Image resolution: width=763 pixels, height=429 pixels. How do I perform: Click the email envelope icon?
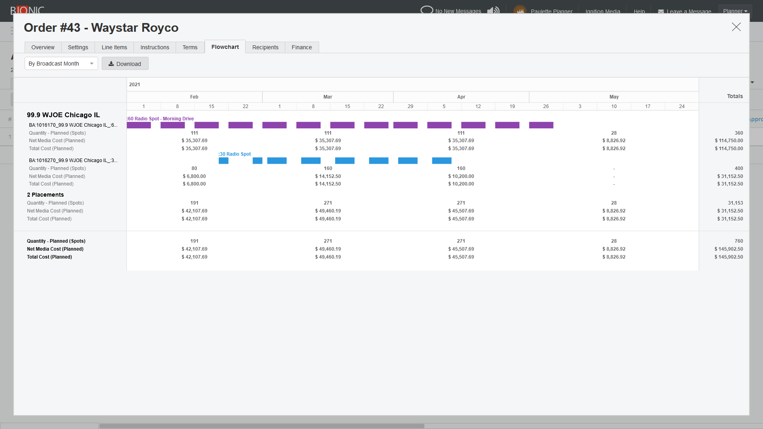coord(661,11)
